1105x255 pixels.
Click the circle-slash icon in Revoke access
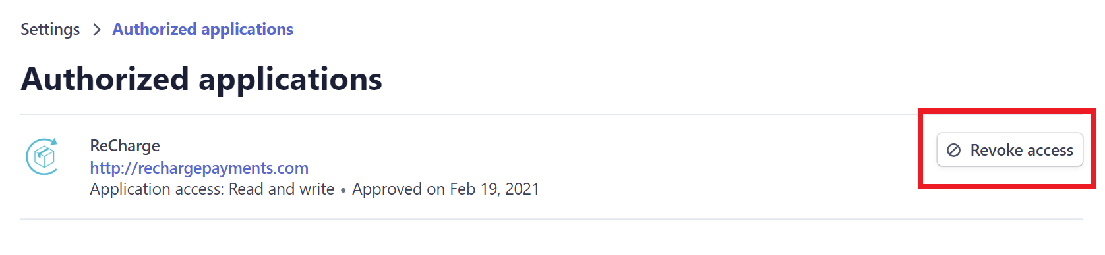[953, 151]
